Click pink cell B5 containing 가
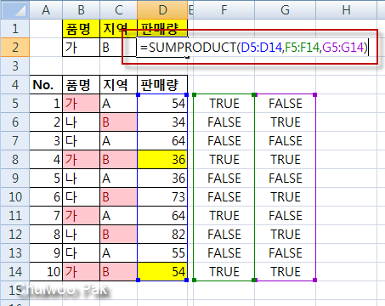 [81, 104]
